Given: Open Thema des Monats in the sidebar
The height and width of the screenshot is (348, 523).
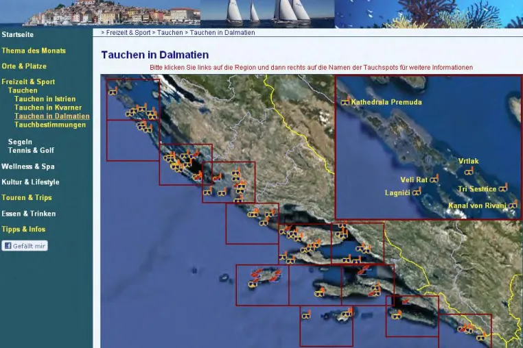Looking at the screenshot, I should tap(34, 51).
